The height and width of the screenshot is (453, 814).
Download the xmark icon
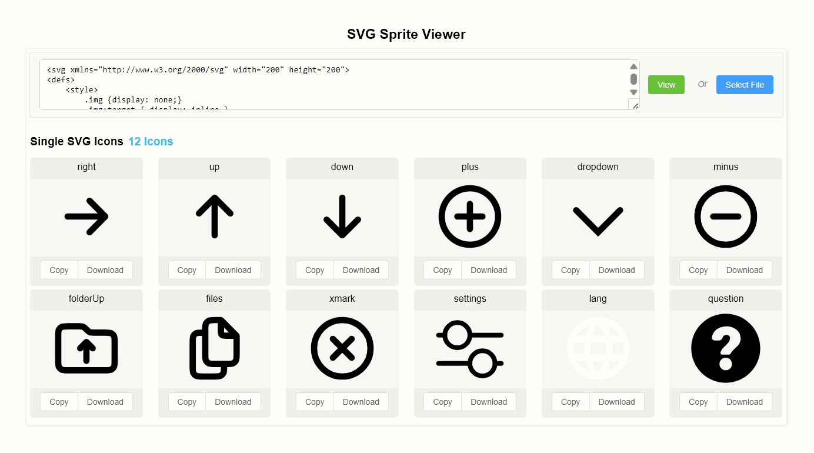(x=361, y=401)
